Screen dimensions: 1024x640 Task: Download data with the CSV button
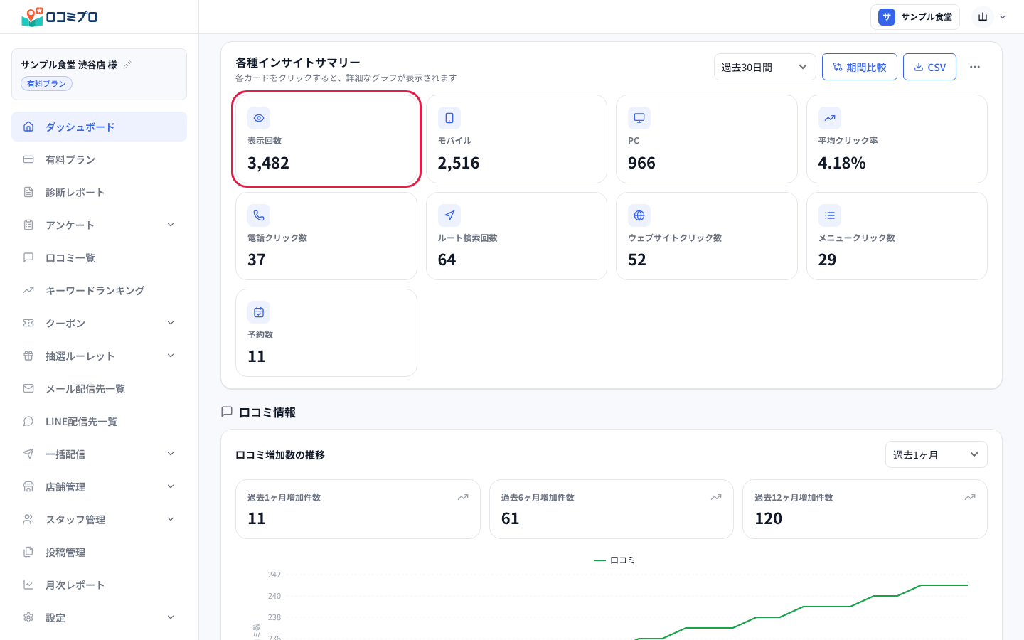(x=929, y=67)
